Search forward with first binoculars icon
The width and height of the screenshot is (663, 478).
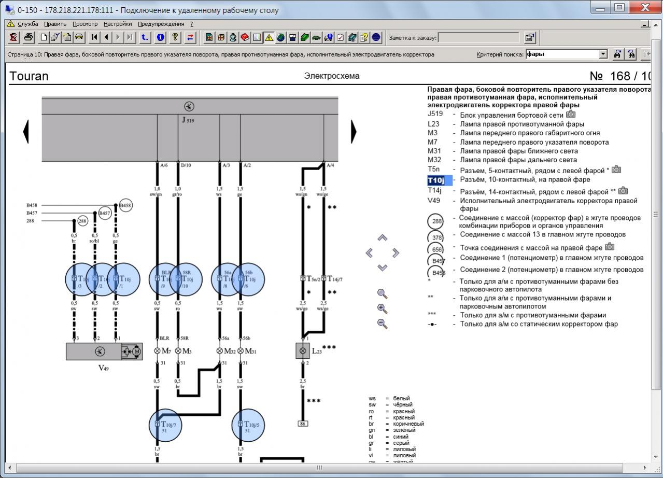click(617, 54)
